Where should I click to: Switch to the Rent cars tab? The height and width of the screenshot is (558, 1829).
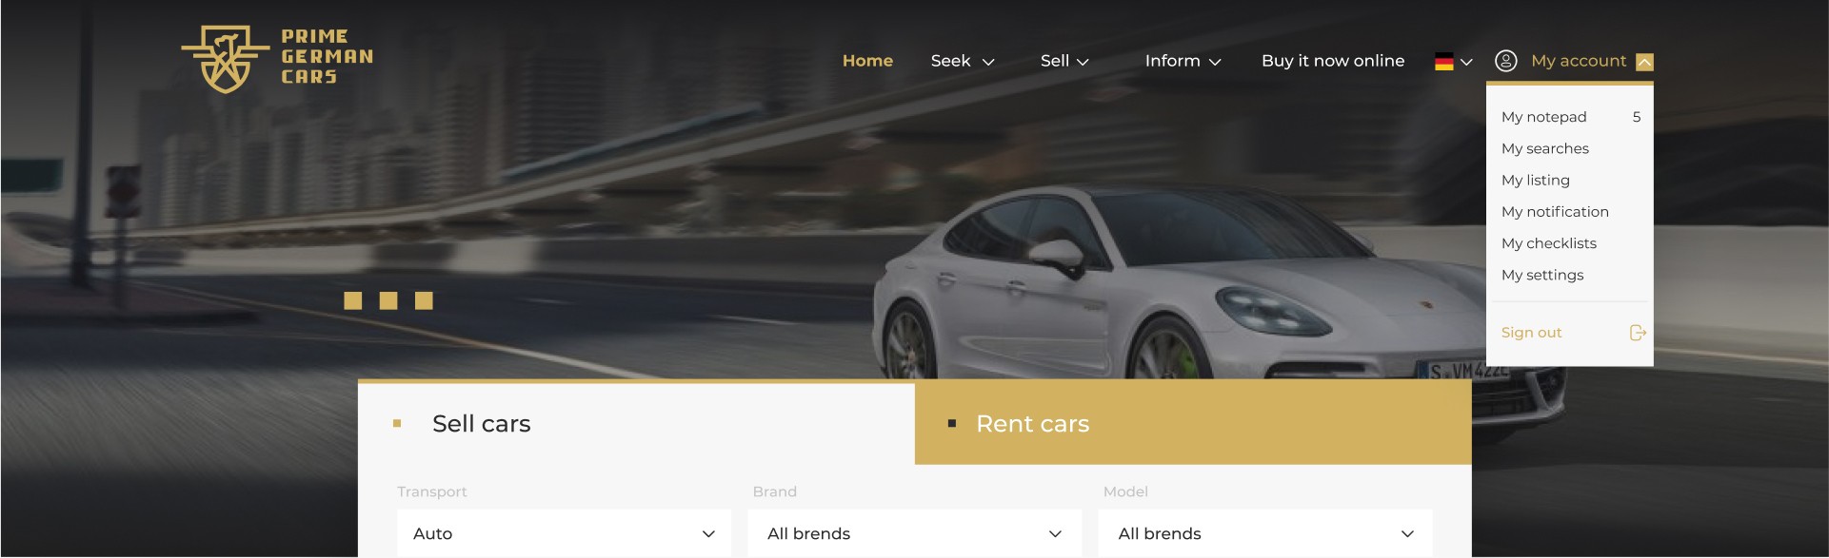click(1193, 423)
